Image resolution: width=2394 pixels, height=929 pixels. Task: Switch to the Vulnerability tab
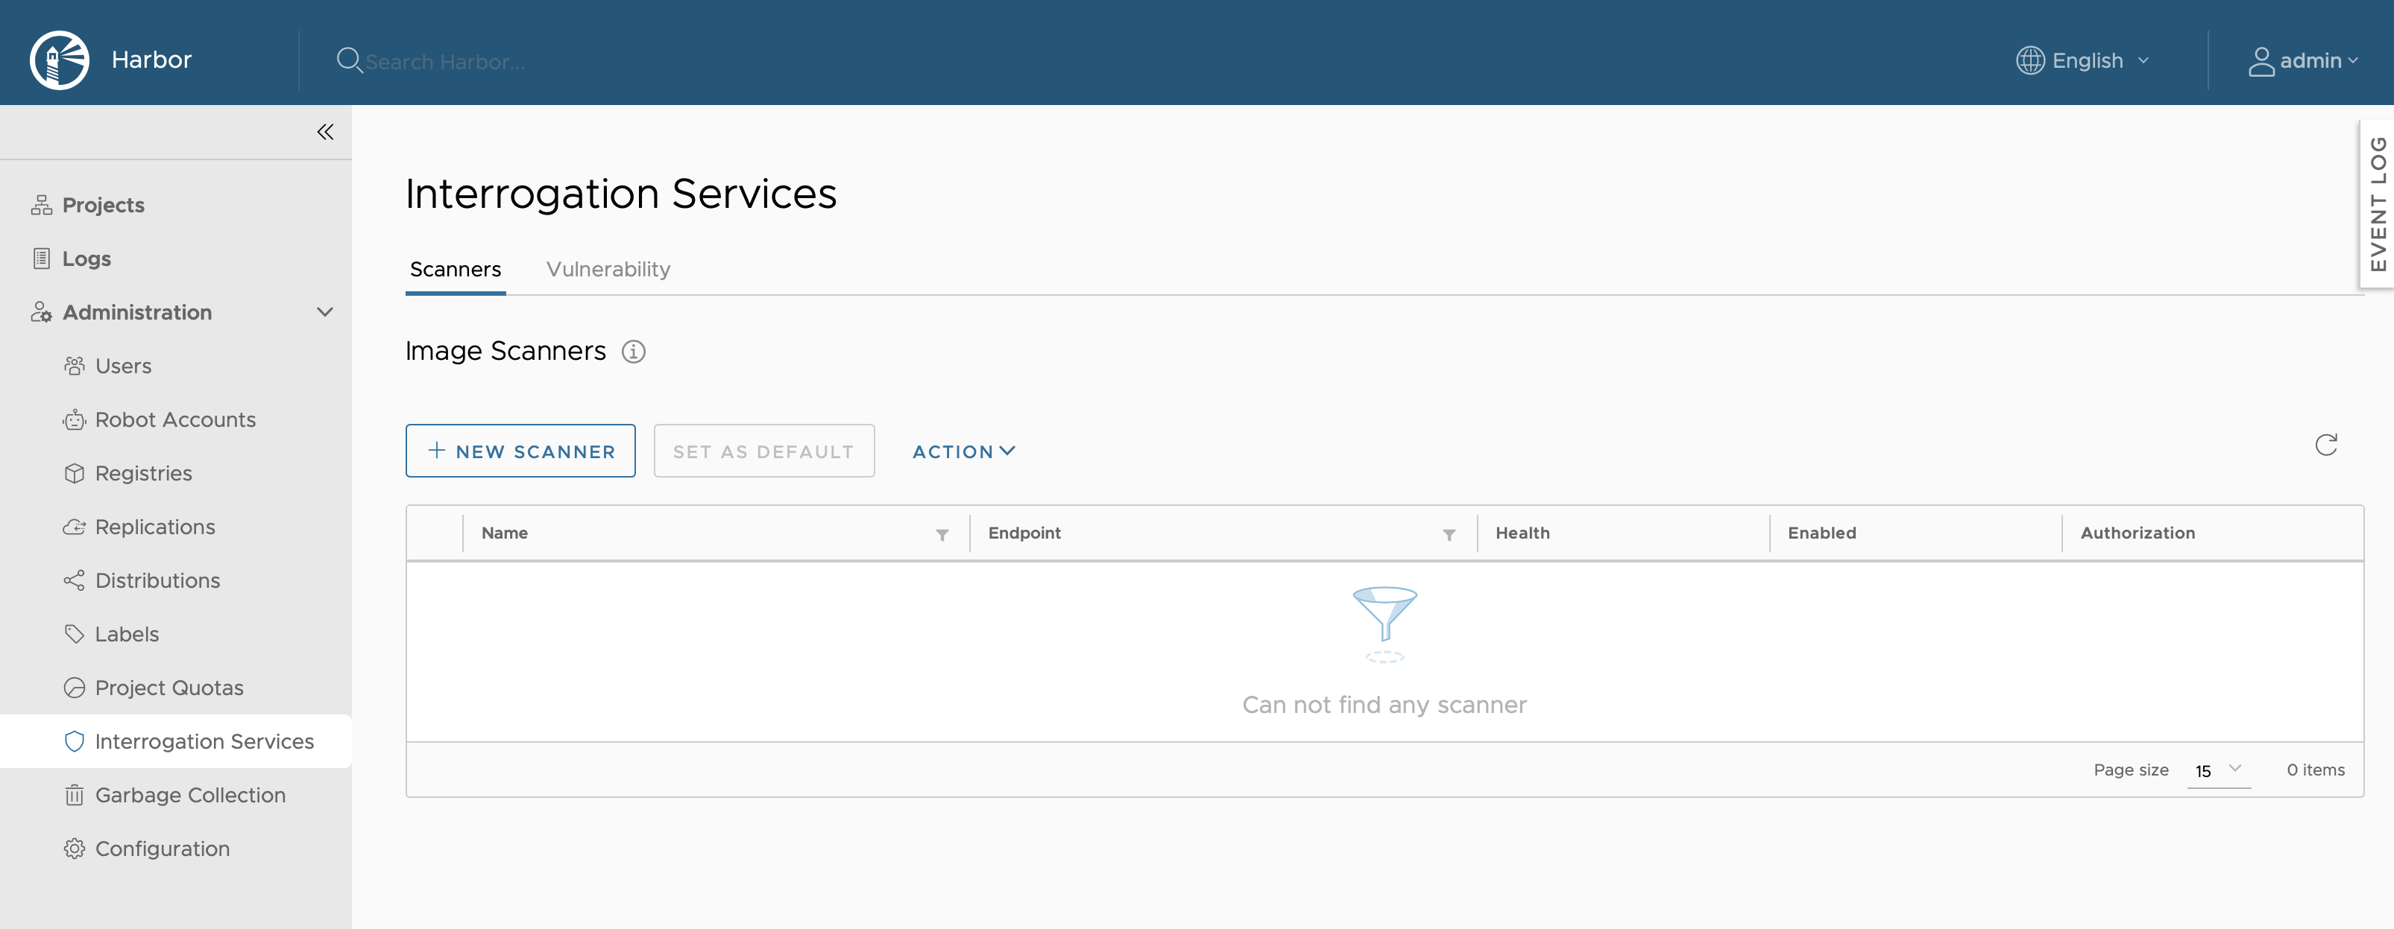(608, 268)
